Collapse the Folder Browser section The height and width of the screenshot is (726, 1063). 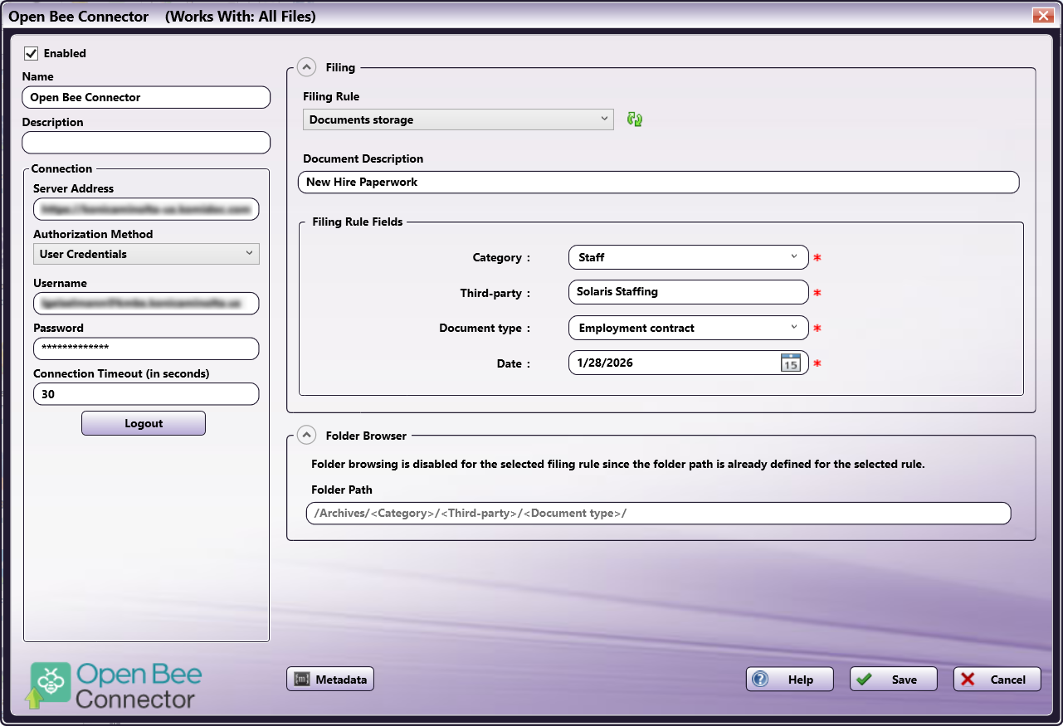(x=306, y=435)
